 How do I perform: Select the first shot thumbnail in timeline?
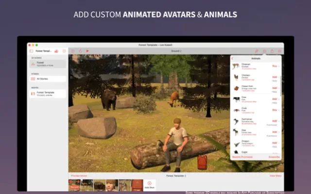[74, 185]
